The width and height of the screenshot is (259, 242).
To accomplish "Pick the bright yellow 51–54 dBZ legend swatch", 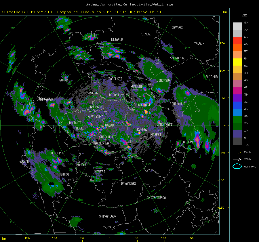I will (x=237, y=62).
